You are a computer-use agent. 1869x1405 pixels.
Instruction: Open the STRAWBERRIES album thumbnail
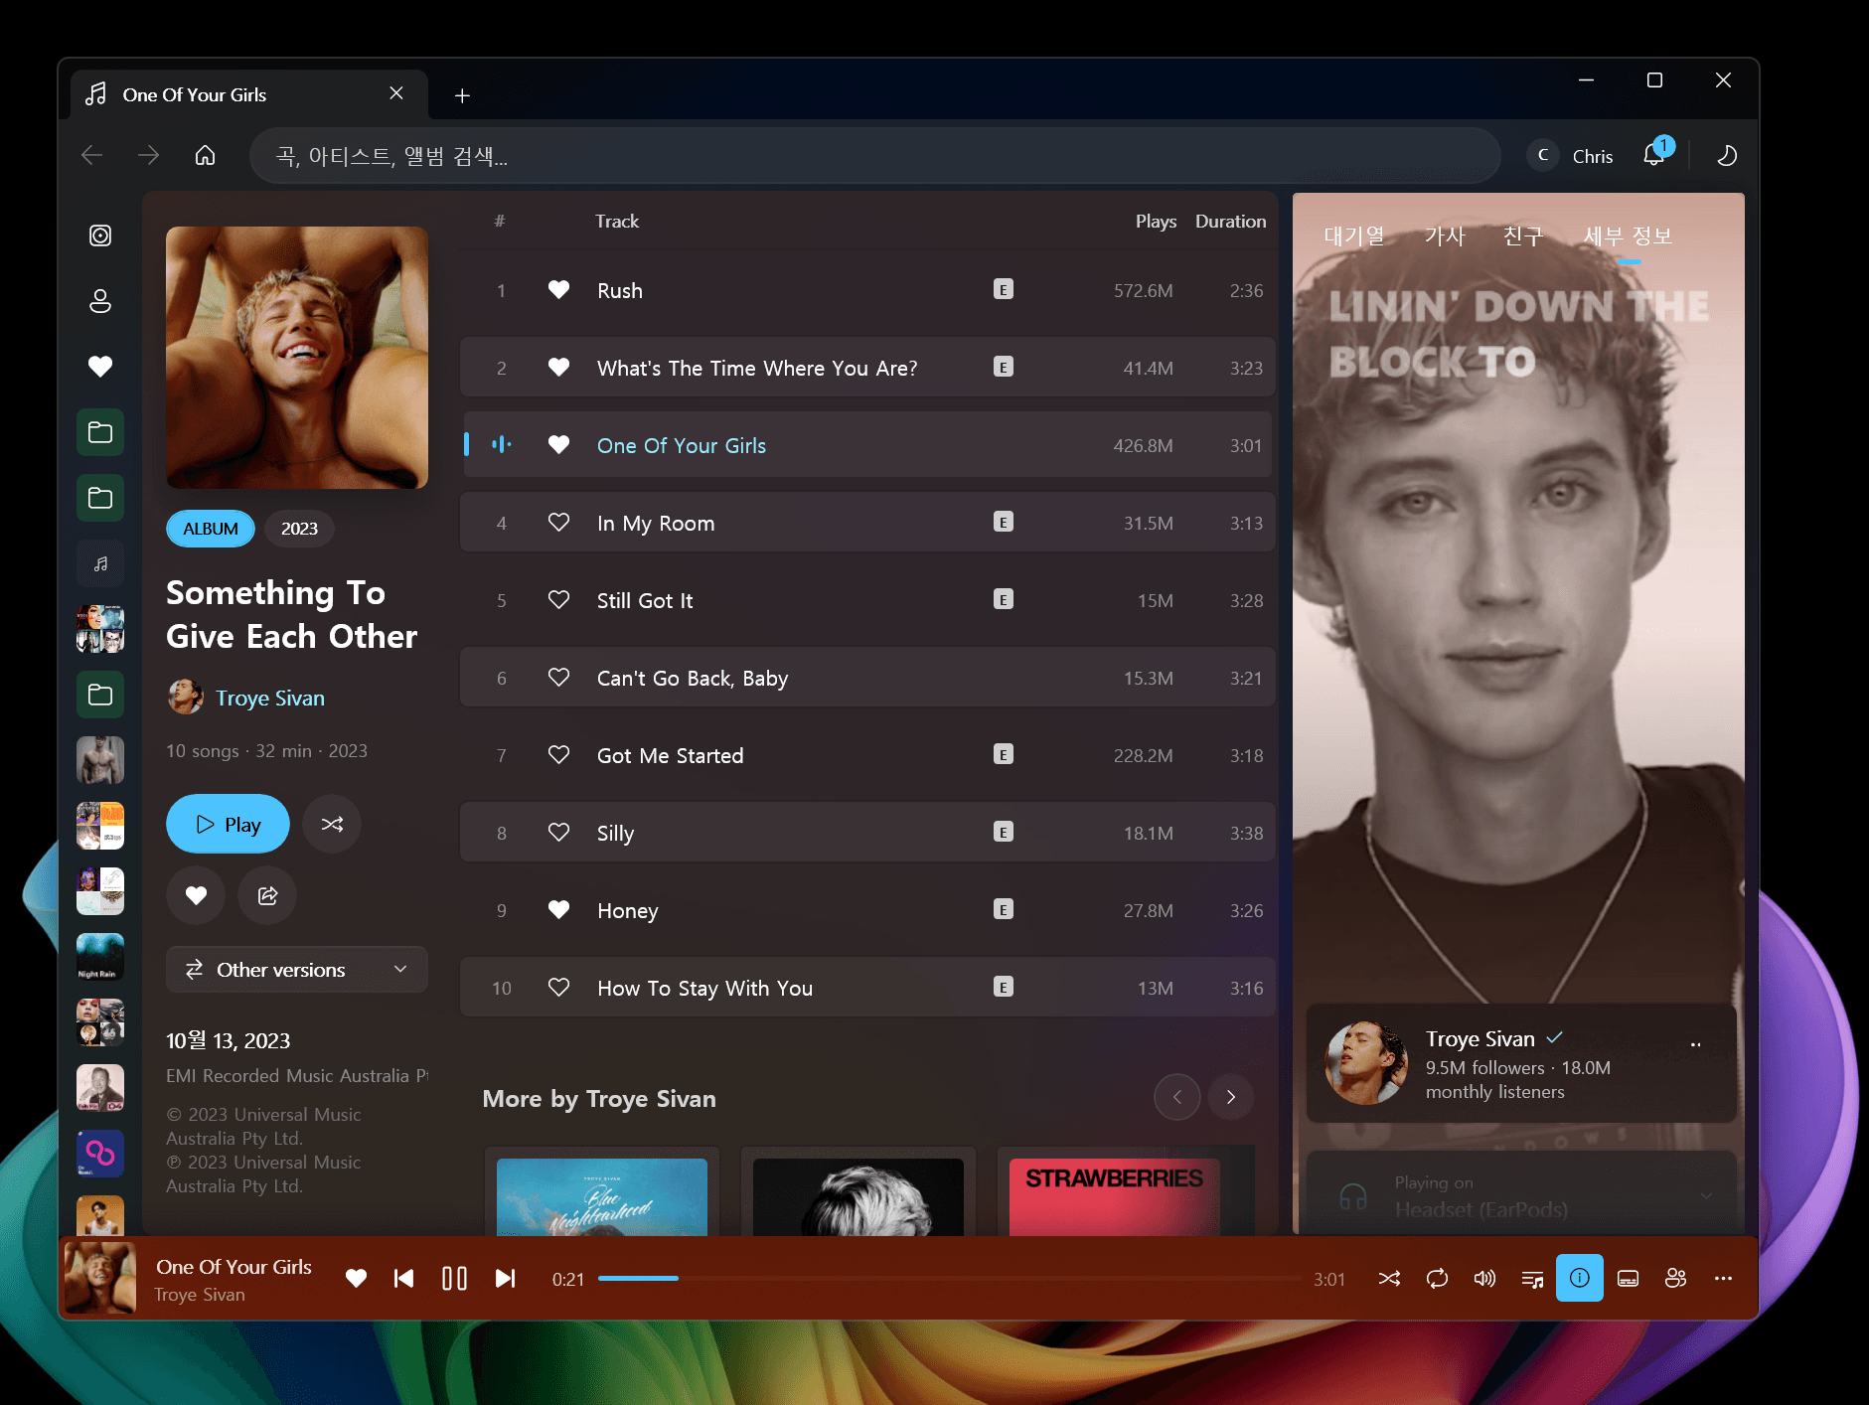tap(1115, 1196)
